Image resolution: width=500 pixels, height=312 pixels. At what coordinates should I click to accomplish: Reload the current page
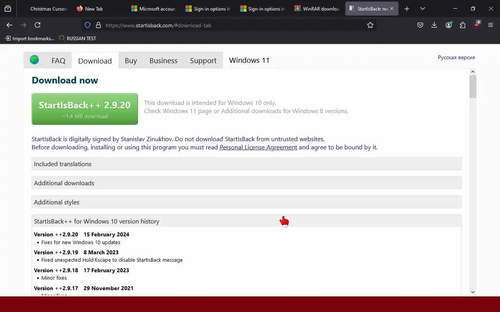click(x=37, y=25)
